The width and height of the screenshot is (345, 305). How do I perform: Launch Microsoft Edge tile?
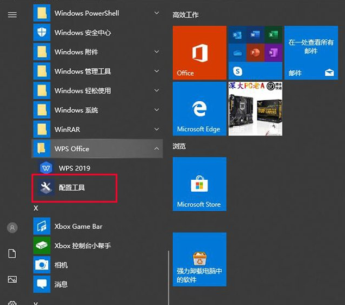click(x=199, y=108)
